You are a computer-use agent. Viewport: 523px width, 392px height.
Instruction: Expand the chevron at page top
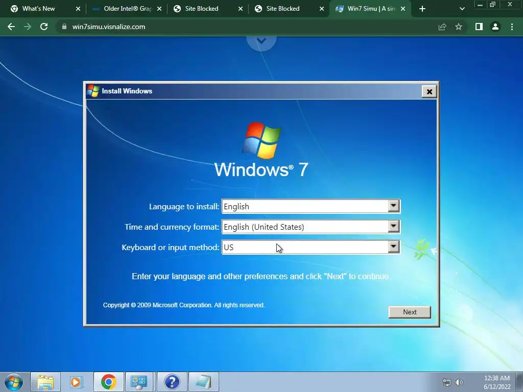pos(261,41)
